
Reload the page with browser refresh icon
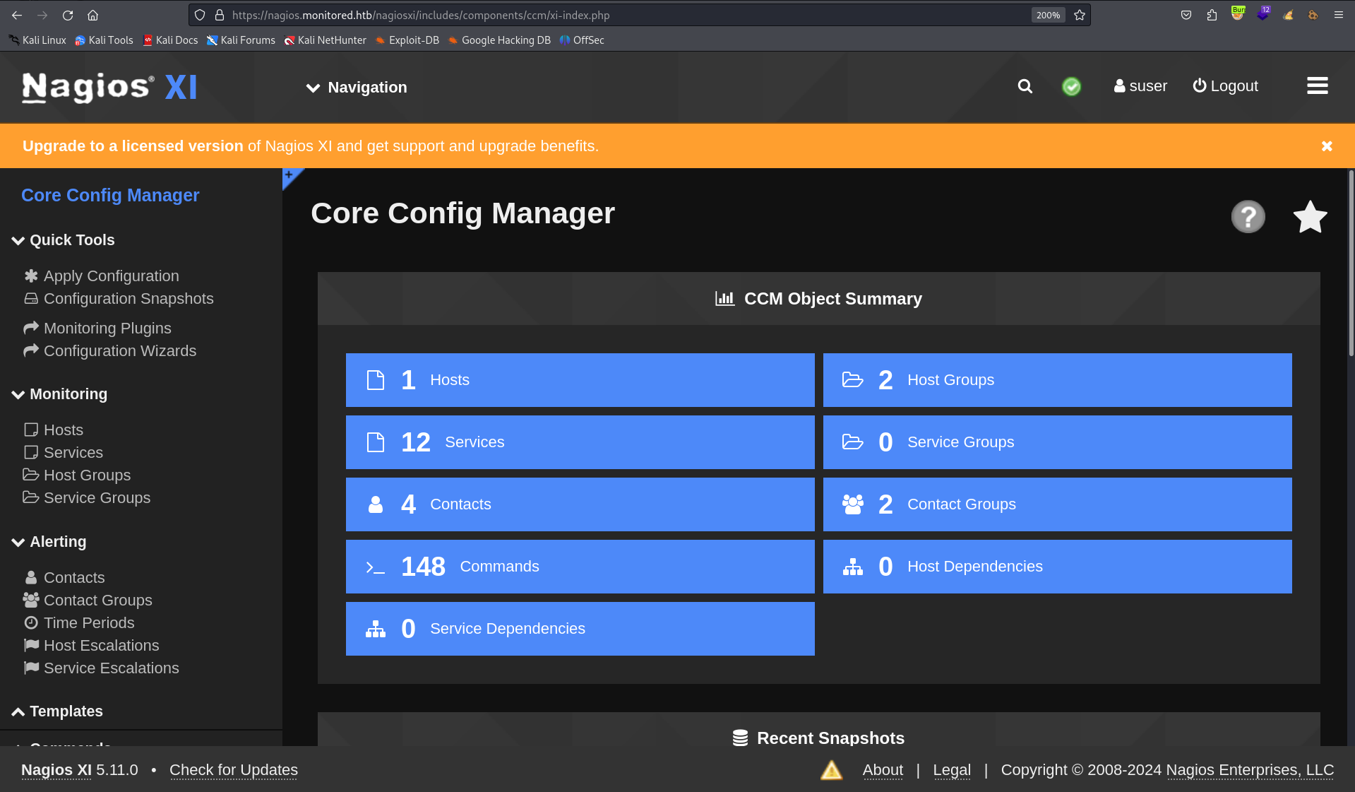(x=68, y=15)
